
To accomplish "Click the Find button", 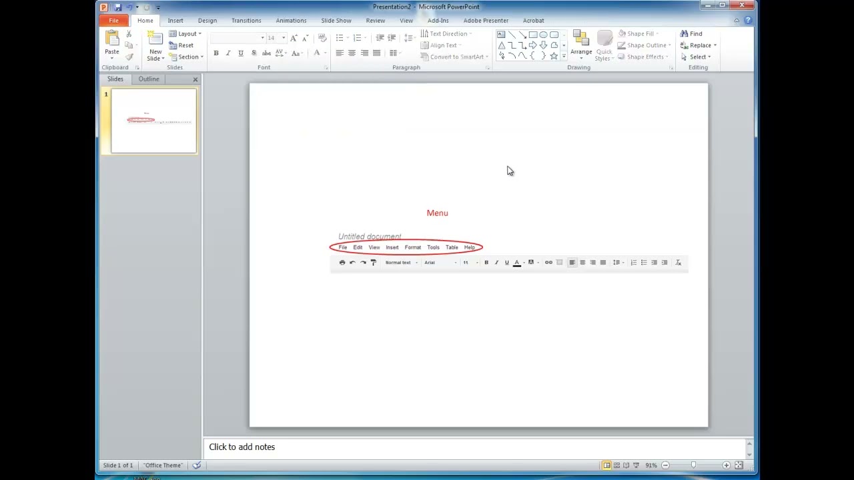I will (x=691, y=34).
